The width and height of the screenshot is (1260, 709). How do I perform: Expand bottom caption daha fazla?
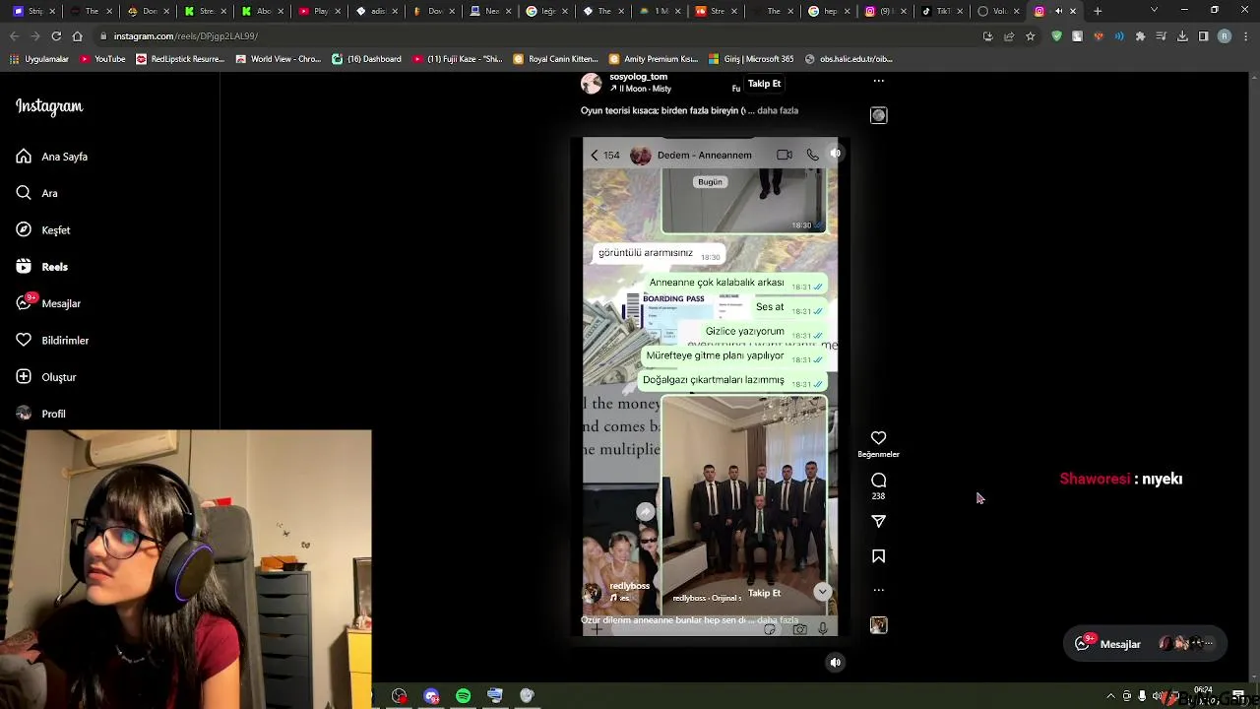click(777, 620)
